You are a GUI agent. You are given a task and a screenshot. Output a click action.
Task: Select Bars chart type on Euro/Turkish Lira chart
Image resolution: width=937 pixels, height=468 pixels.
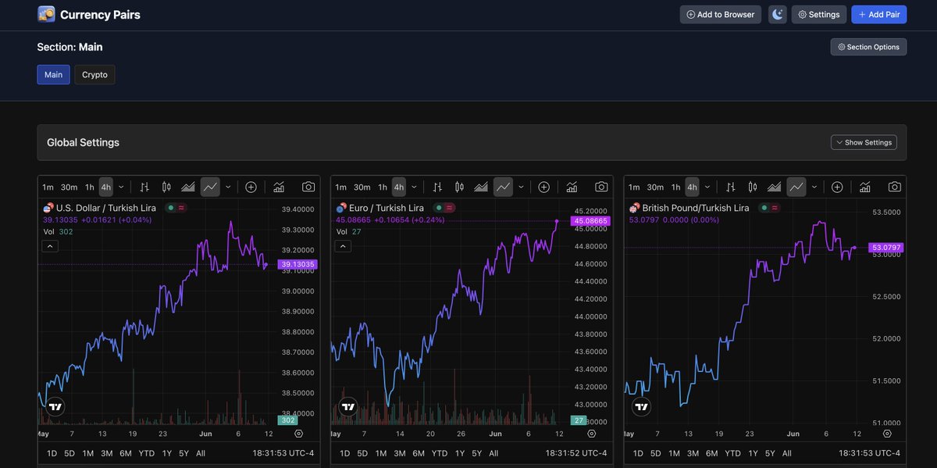[437, 187]
